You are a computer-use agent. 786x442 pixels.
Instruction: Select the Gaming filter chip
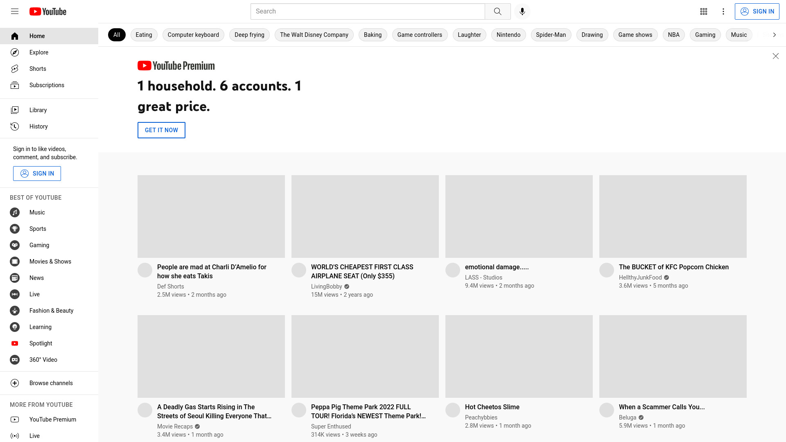705,35
